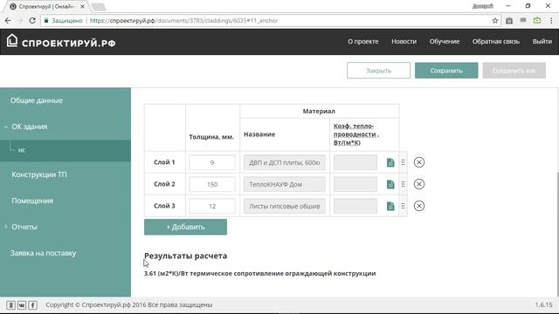Viewport: 559px width, 314px height.
Task: Go back in browser history
Action: coord(8,21)
